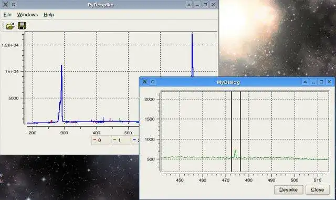Click the tall blue spike in PyDespike plot
The image size is (336, 200).
point(192,55)
